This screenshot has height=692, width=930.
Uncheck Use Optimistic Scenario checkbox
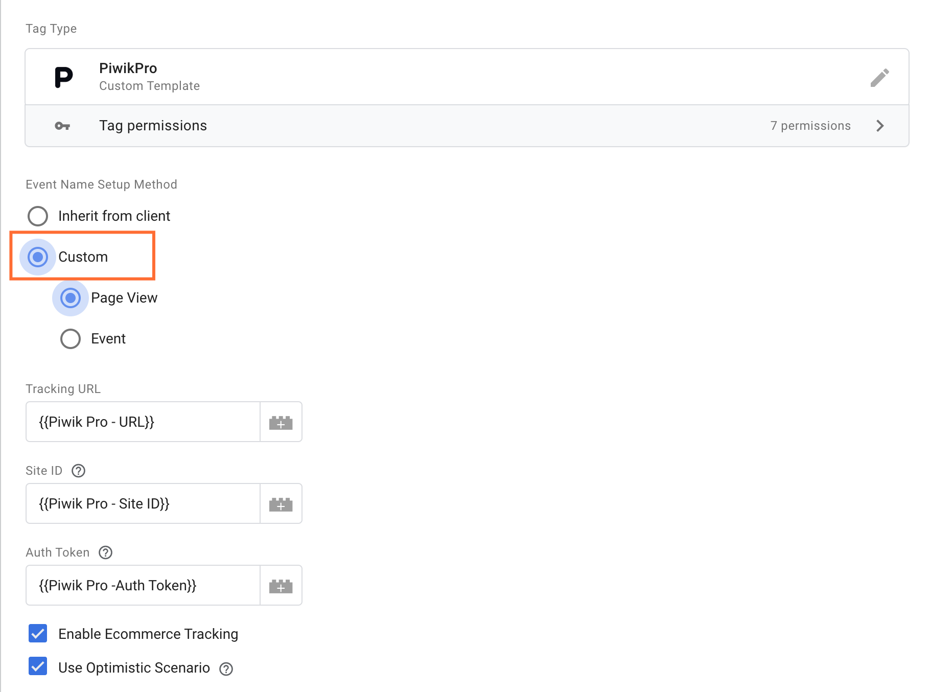coord(38,666)
